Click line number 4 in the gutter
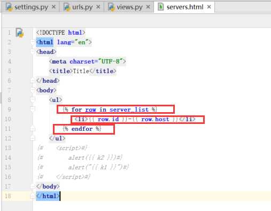Screen dimensions: 271x211 coord(10,61)
